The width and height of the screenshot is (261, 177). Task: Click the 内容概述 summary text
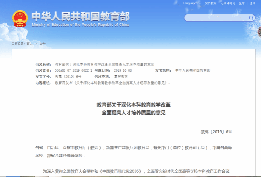click(112, 83)
